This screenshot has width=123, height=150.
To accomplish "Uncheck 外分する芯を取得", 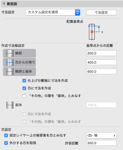I will pos(6,143).
